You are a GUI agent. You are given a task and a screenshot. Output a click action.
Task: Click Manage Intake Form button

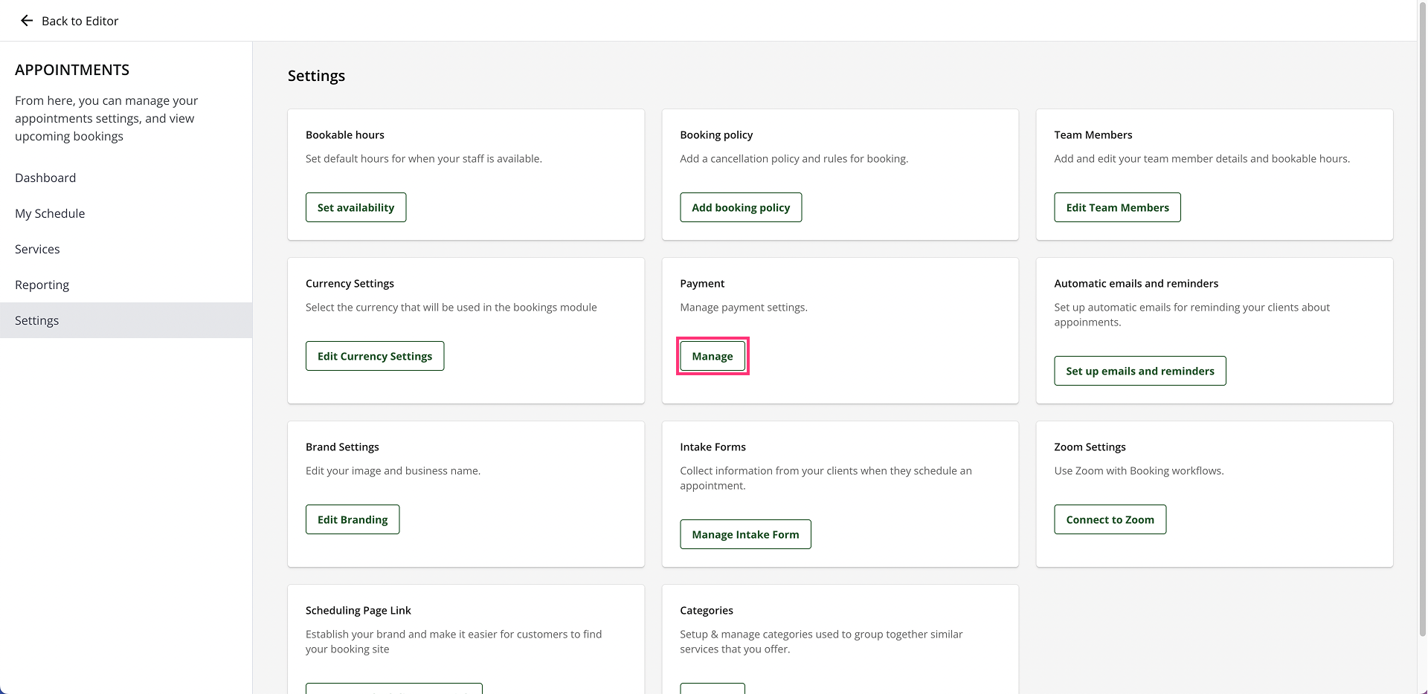point(745,534)
